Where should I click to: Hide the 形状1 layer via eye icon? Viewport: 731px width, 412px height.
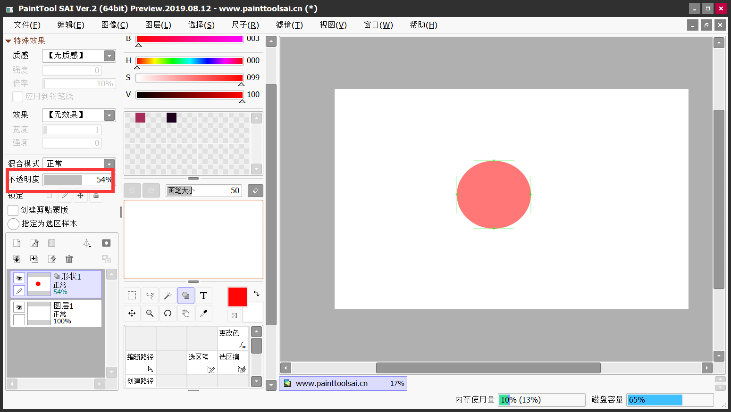click(x=19, y=278)
